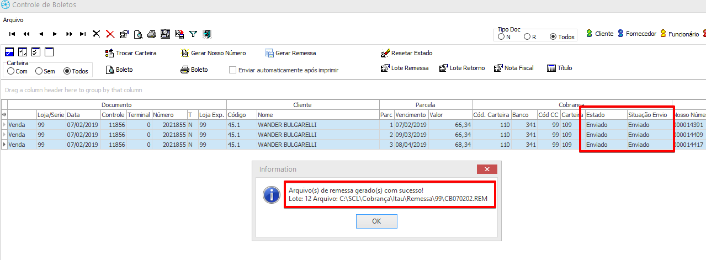
Task: Open Título
Action: 559,68
